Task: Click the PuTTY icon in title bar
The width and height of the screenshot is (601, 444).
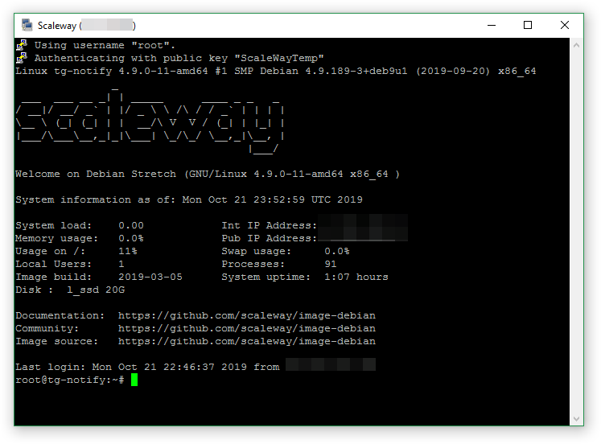Action: tap(27, 25)
